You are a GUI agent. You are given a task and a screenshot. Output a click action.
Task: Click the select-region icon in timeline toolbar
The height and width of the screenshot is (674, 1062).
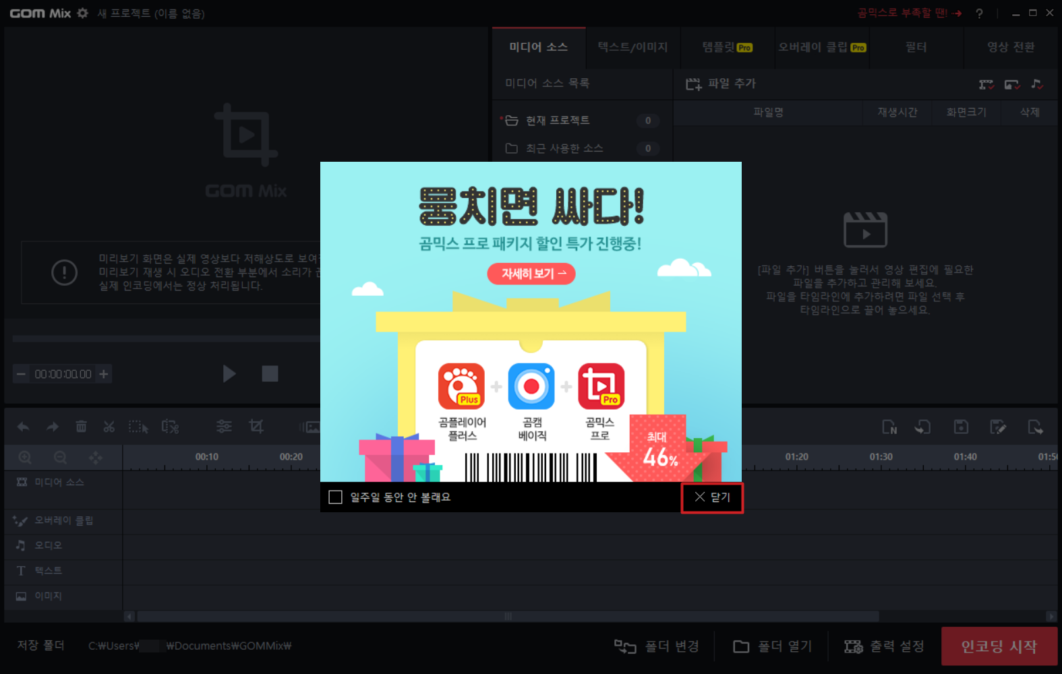[138, 427]
